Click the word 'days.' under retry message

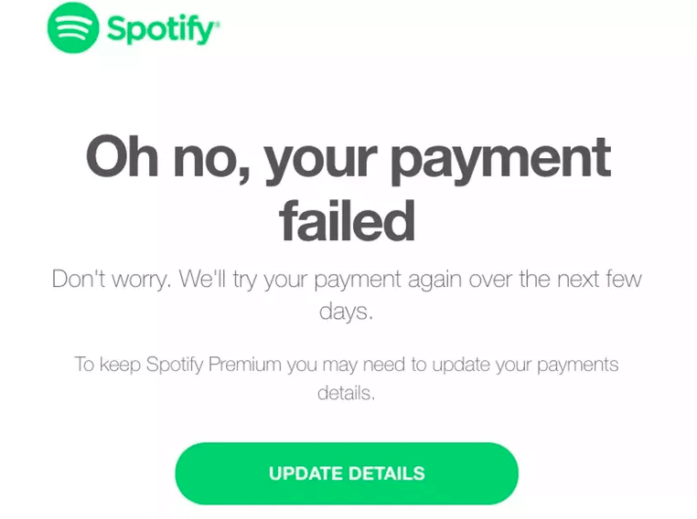pyautogui.click(x=347, y=312)
